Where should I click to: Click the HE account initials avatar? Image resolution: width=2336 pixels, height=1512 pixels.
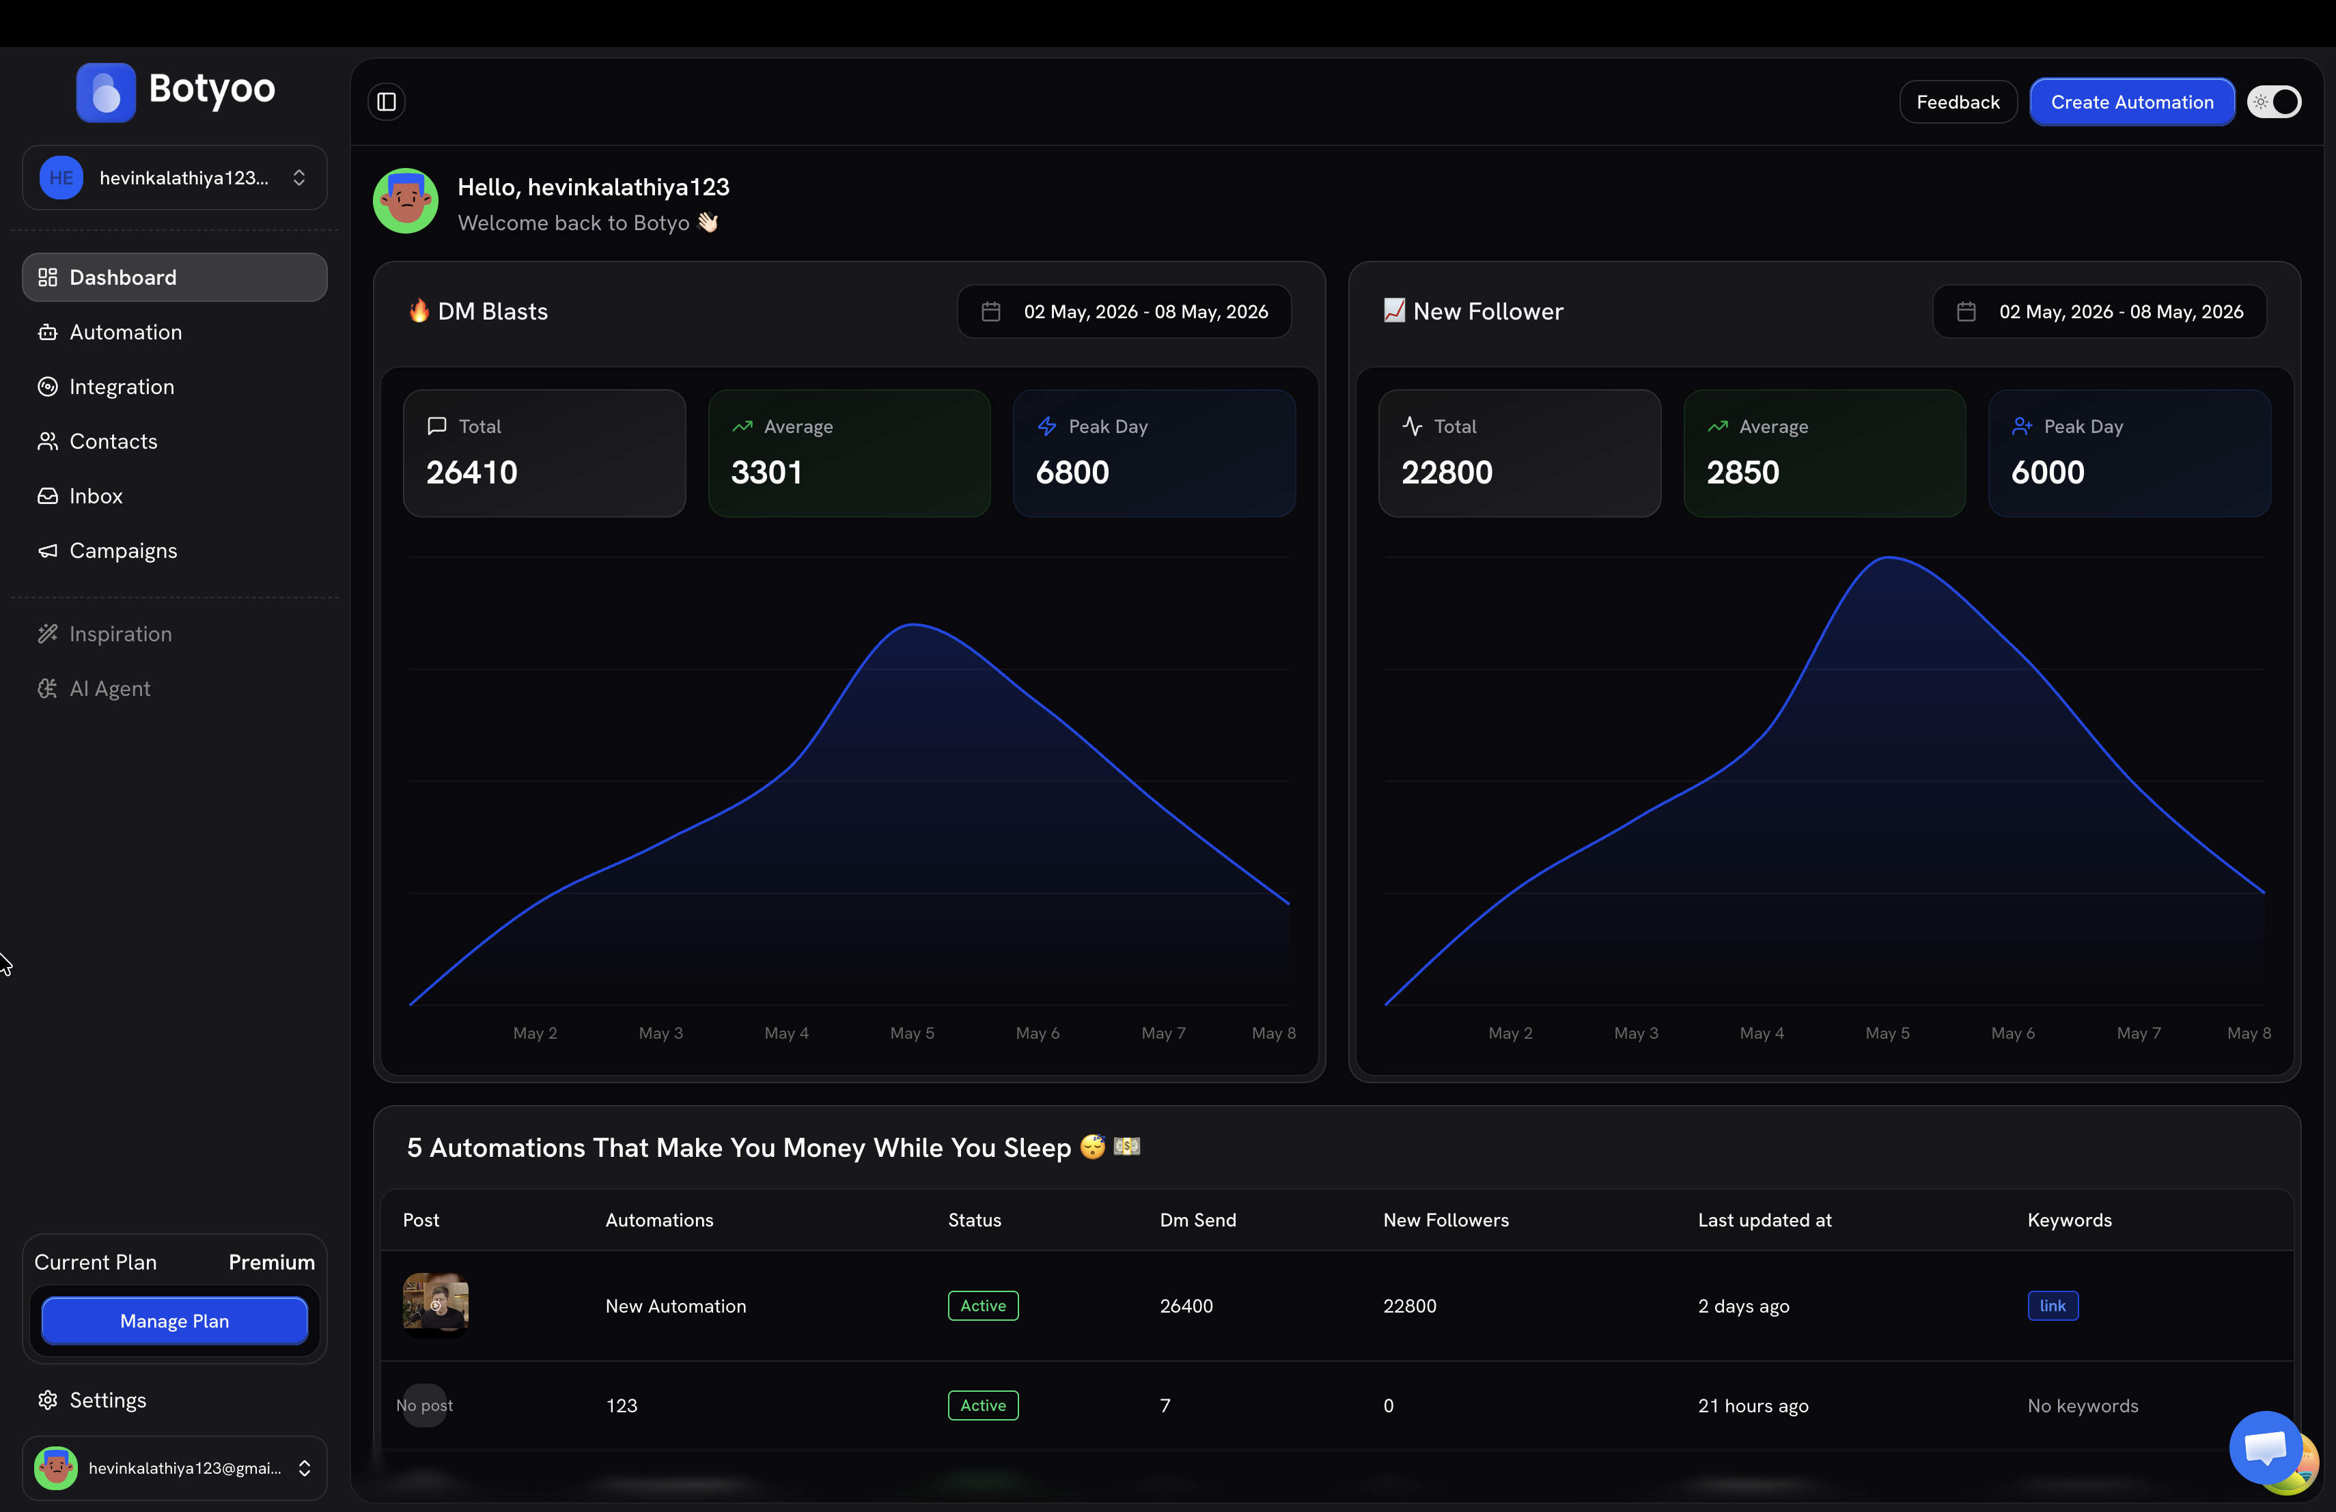[61, 178]
